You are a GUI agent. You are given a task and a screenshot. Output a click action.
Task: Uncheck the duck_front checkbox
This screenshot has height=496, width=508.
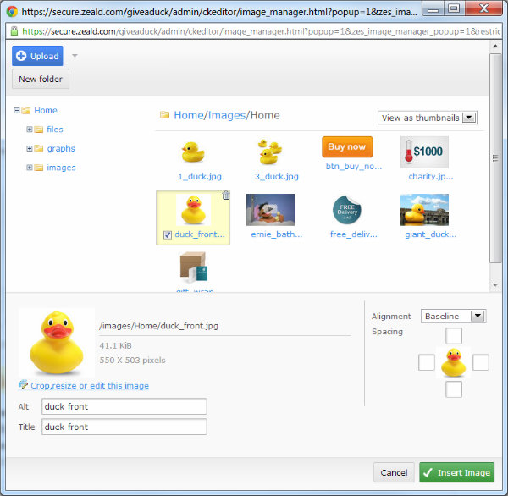point(168,234)
